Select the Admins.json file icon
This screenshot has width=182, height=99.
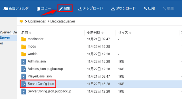24,61
